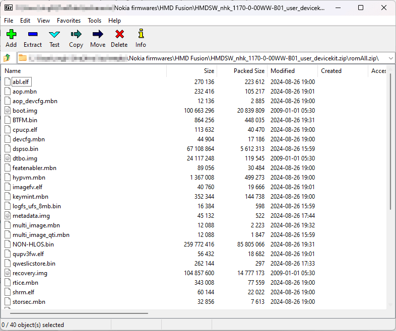The height and width of the screenshot is (331, 396).
Task: Select the logfs_ufs_8mb.bin file name
Action: [x=37, y=206]
